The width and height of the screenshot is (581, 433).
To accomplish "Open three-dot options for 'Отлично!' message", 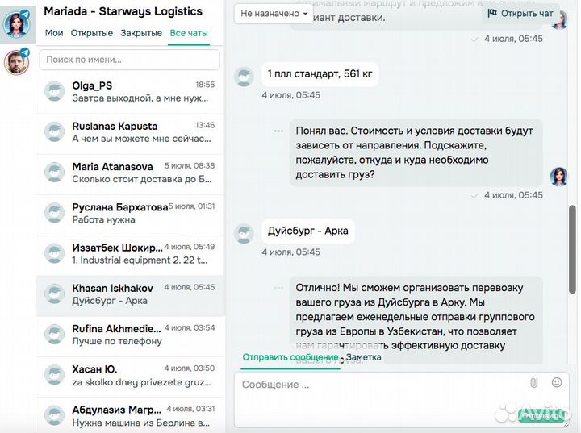I will coord(278,288).
